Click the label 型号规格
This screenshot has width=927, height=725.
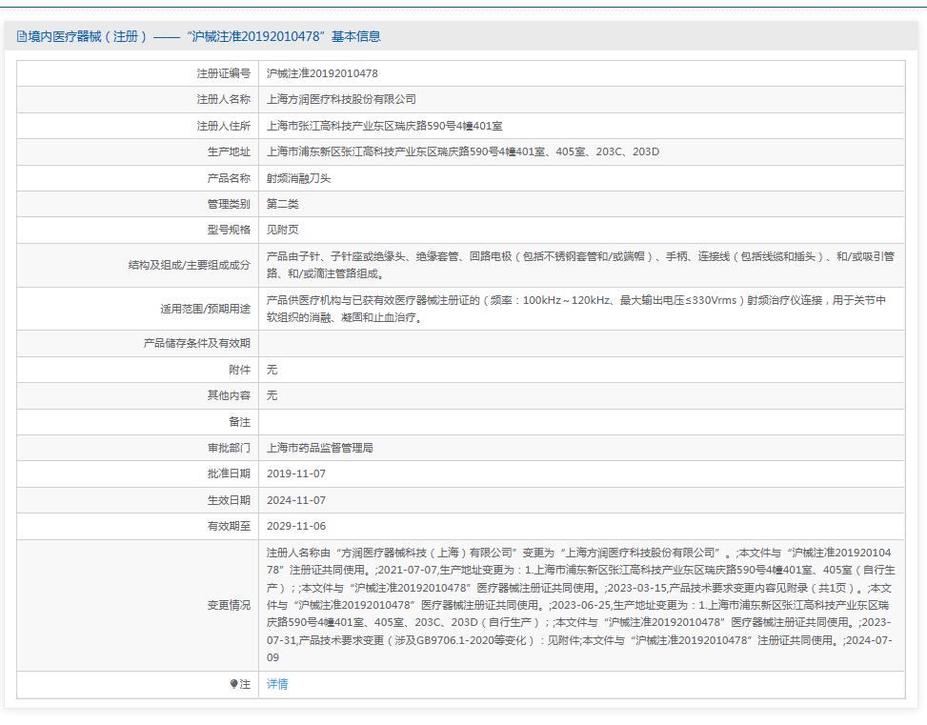[x=229, y=230]
